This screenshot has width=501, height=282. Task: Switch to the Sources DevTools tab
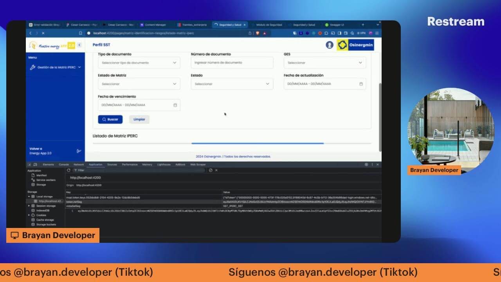112,164
